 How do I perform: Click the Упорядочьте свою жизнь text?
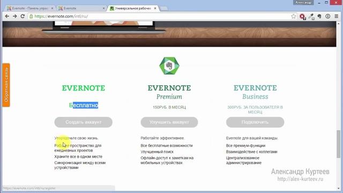[76, 138]
